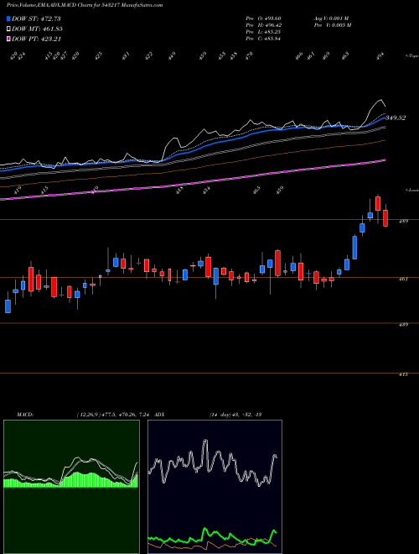Click the 439 price axis label

[404, 324]
